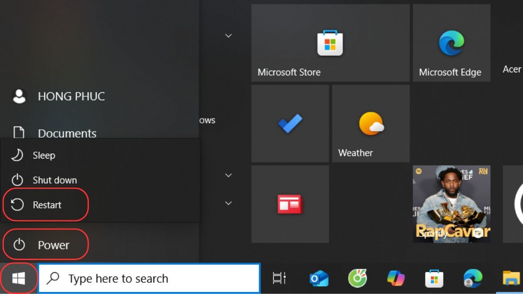This screenshot has width=523, height=294.
Task: Open the Microsoft Edge tile
Action: (452, 43)
